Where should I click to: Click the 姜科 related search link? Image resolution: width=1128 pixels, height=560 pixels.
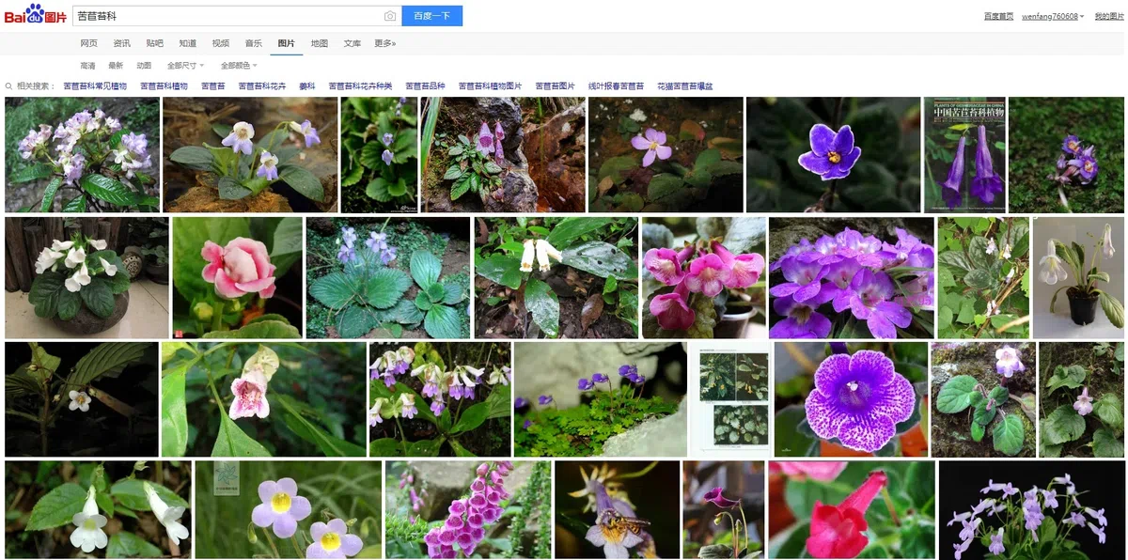(308, 85)
